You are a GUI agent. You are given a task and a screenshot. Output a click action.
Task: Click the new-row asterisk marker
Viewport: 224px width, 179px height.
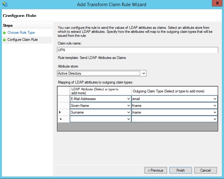pos(61,119)
